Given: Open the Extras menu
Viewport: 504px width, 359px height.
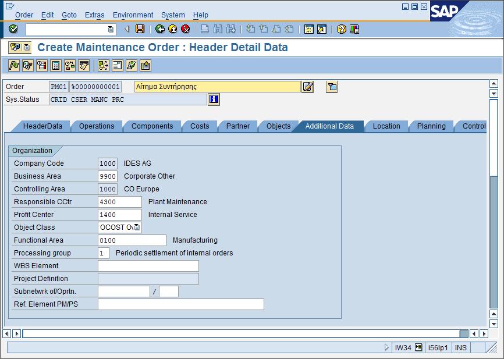Looking at the screenshot, I should pos(94,15).
